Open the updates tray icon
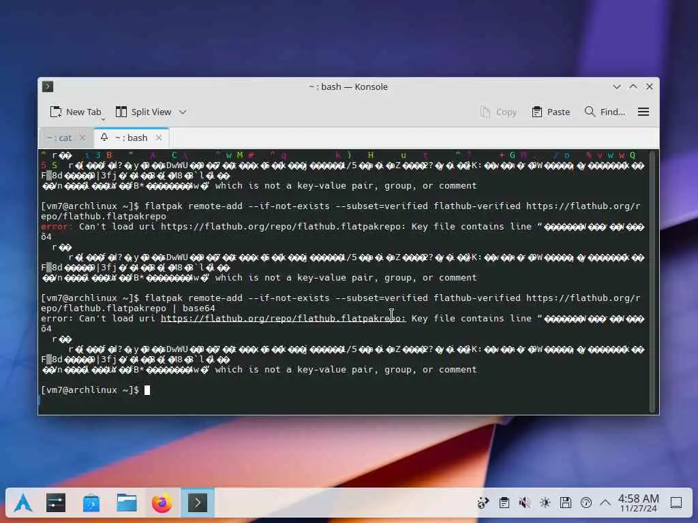The height and width of the screenshot is (523, 698). point(483,503)
